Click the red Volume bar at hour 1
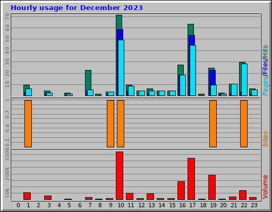Viewport: 272px width, 212px height. pos(27,196)
